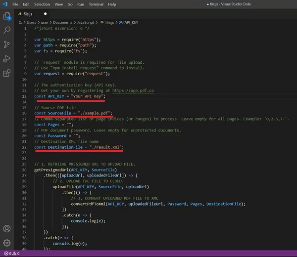This screenshot has height=257, width=297.
Task: Click the errors count icon in status bar
Action: click(7, 254)
